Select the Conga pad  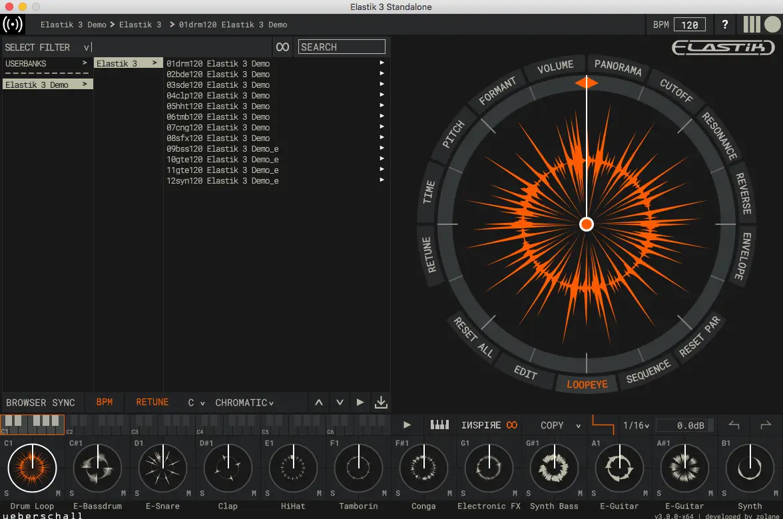point(423,468)
